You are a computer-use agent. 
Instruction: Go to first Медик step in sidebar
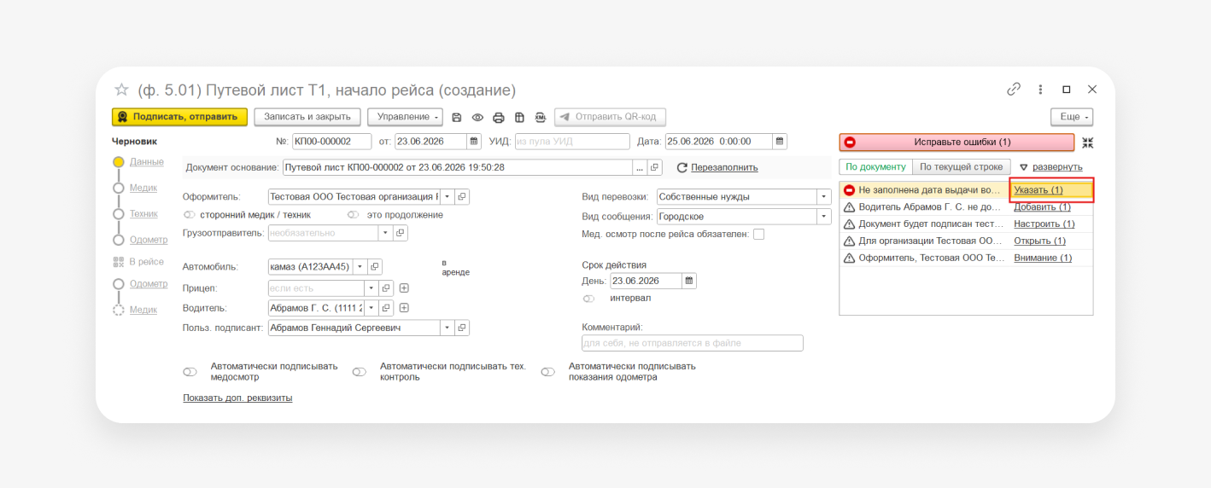(x=143, y=188)
